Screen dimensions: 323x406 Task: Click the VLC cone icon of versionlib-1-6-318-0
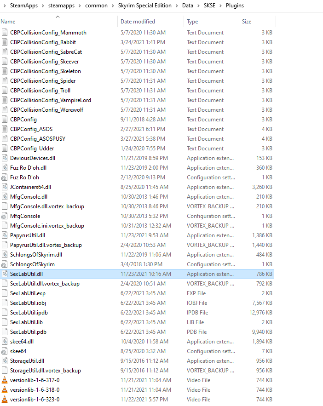coord(5,390)
